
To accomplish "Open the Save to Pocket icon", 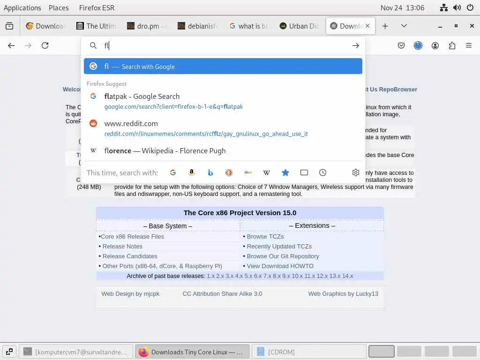I will click(401, 45).
